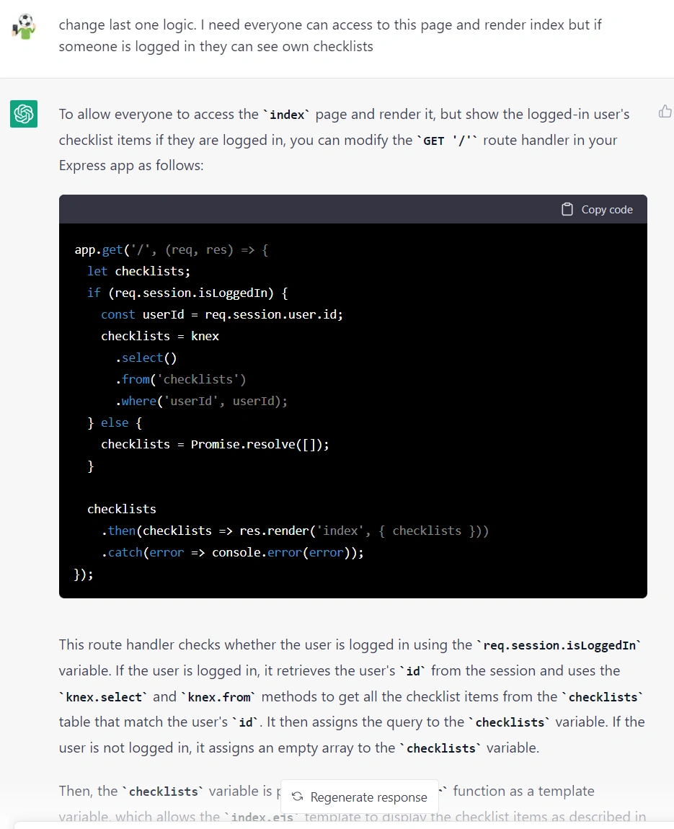Click the Regenerate response button text
The width and height of the screenshot is (674, 829).
point(368,797)
